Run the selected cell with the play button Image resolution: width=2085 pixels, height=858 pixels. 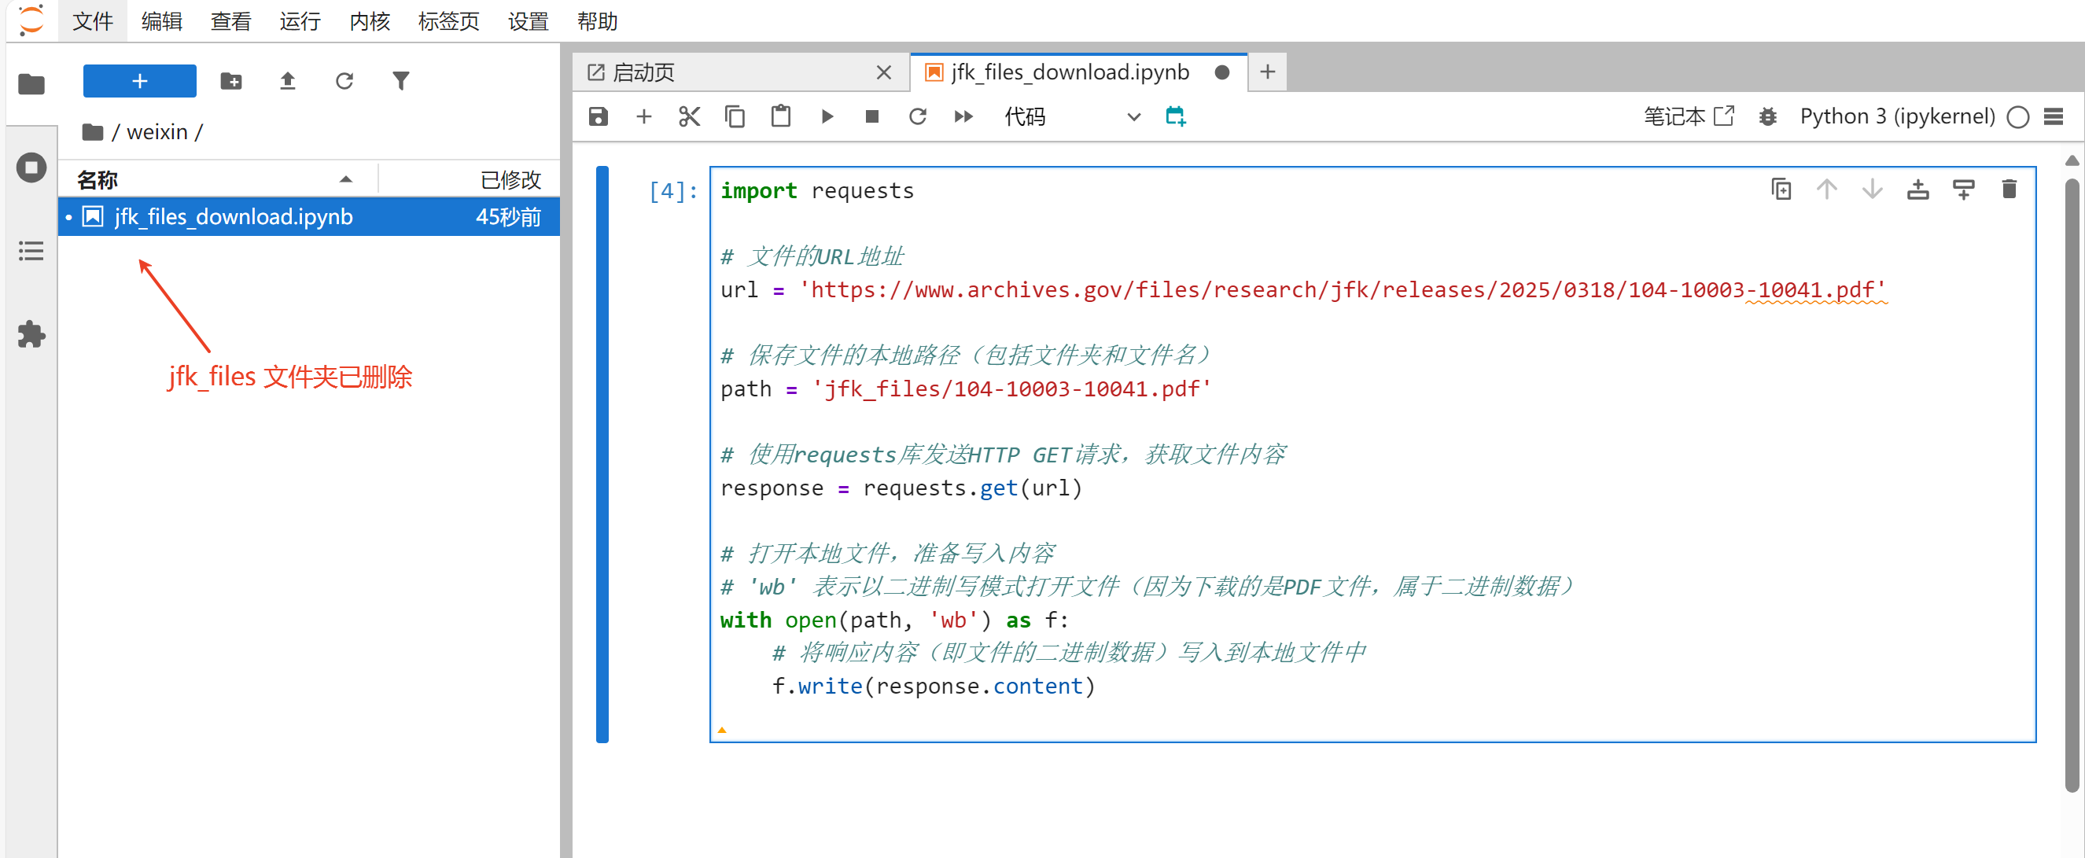coord(827,116)
